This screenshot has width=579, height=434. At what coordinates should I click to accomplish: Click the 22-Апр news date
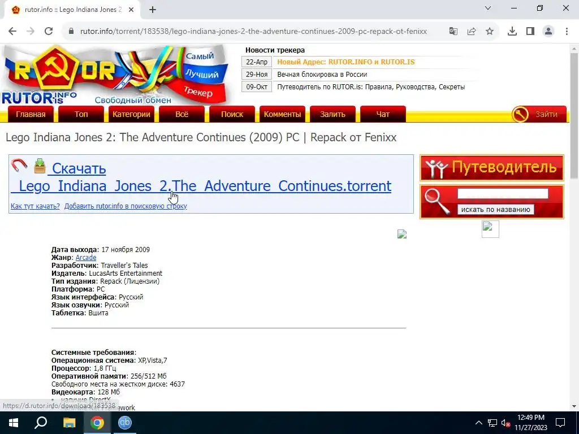pos(257,62)
